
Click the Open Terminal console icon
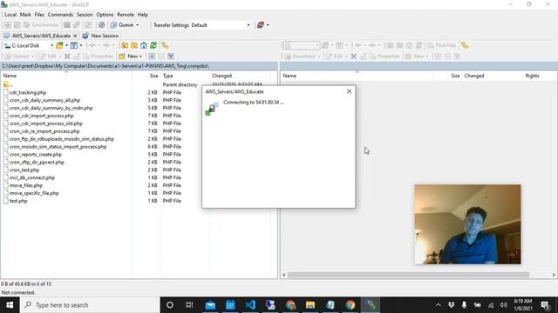66,25
